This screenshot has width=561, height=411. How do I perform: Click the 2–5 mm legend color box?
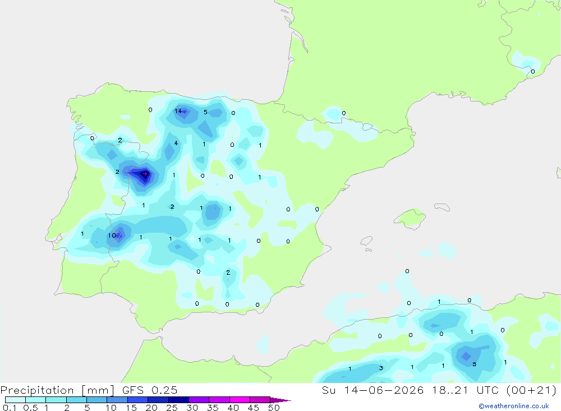(x=76, y=400)
